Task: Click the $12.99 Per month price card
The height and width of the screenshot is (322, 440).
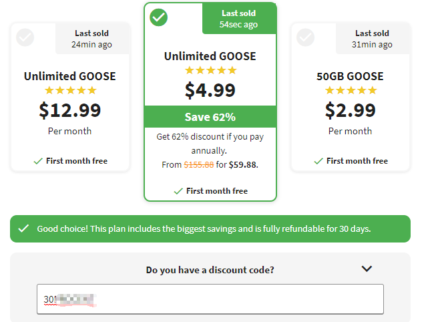Action: pyautogui.click(x=70, y=97)
